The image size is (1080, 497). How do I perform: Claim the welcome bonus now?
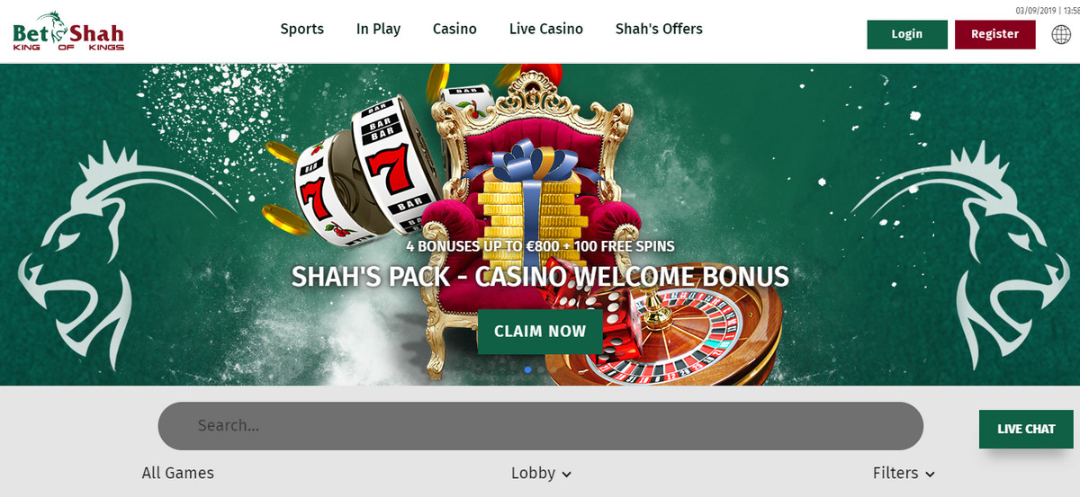540,331
